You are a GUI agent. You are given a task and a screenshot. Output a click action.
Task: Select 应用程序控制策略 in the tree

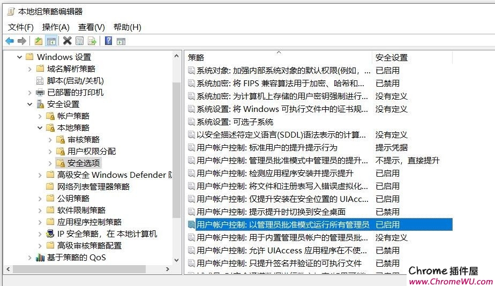tap(89, 222)
